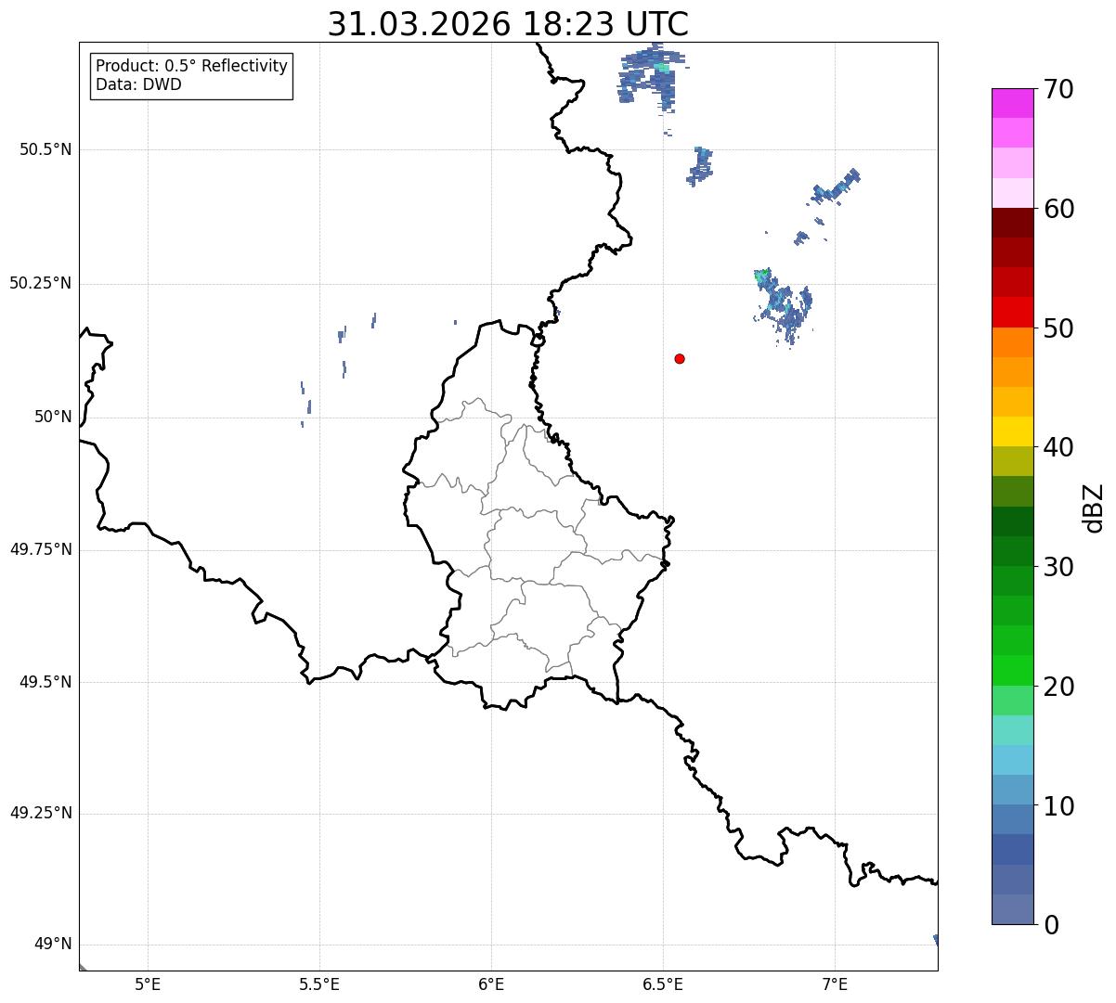Click the dark maroon swatch below 60

tap(1012, 223)
